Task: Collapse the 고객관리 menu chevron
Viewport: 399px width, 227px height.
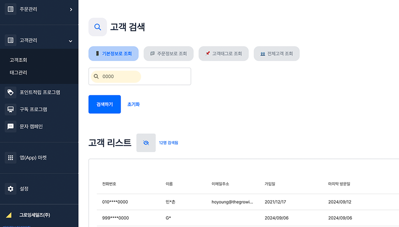Action: [70, 41]
